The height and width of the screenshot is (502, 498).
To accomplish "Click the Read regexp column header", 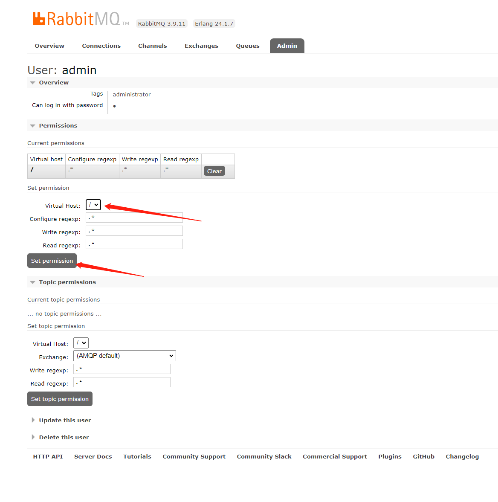I will [x=181, y=160].
